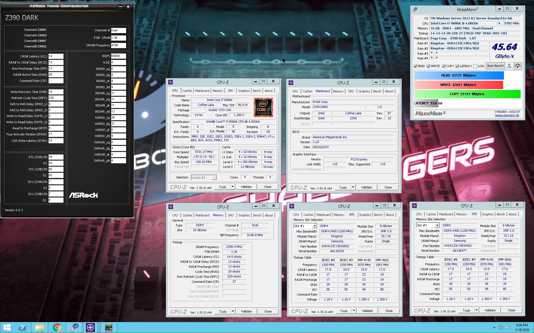The image size is (534, 333).
Task: Click the CPU-Z taskbar icon
Action: (x=90, y=328)
